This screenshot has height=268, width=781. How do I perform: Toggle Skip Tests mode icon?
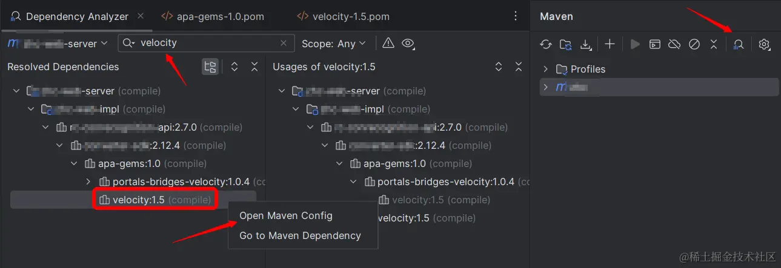(694, 44)
